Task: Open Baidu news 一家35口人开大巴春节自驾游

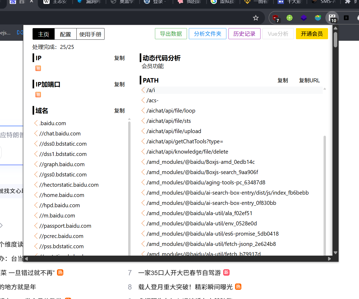Action: tap(180, 273)
